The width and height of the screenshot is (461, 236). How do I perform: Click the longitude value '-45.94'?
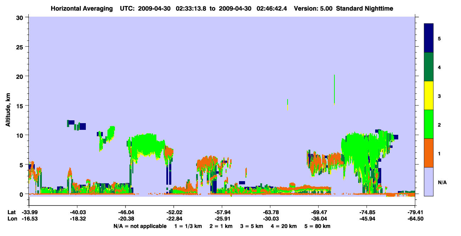367,219
